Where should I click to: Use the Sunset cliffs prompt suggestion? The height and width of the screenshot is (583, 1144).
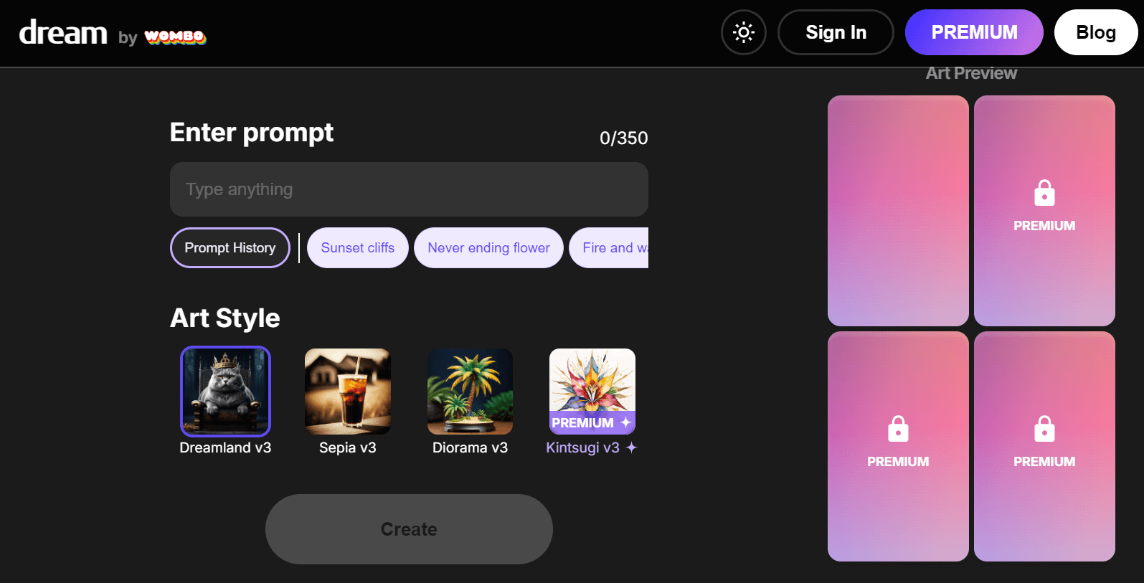pos(358,248)
